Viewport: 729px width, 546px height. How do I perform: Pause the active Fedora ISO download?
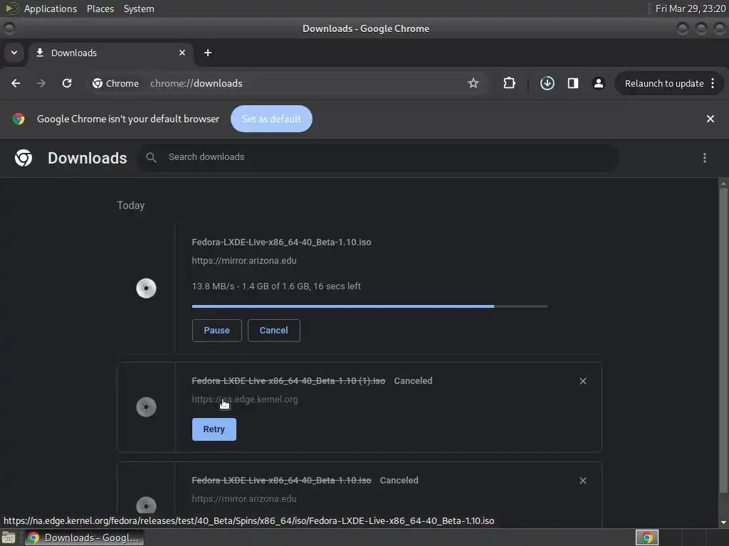(x=216, y=331)
